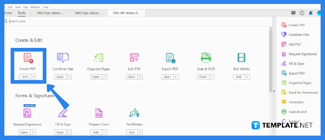Screen dimensions: 325x140
Task: Open the Combine Files tool icon
Action: (x=63, y=58)
